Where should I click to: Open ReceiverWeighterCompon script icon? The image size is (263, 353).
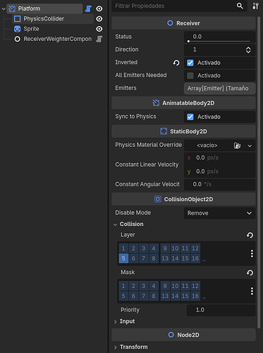(x=99, y=39)
